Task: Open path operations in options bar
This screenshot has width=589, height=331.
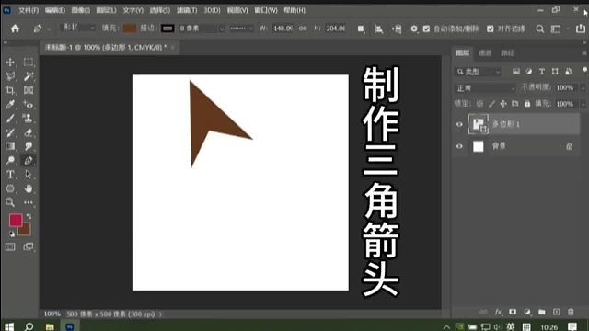Action: 360,29
